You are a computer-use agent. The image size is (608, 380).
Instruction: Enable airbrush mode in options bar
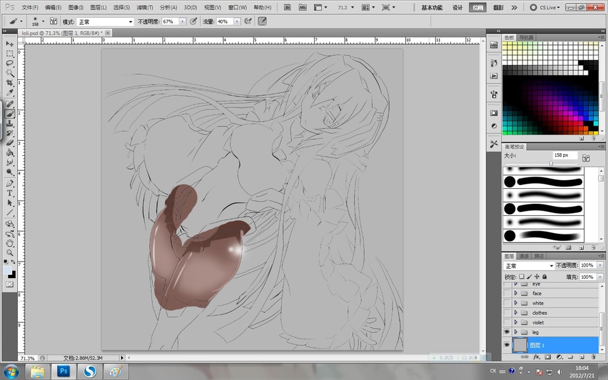coord(248,21)
